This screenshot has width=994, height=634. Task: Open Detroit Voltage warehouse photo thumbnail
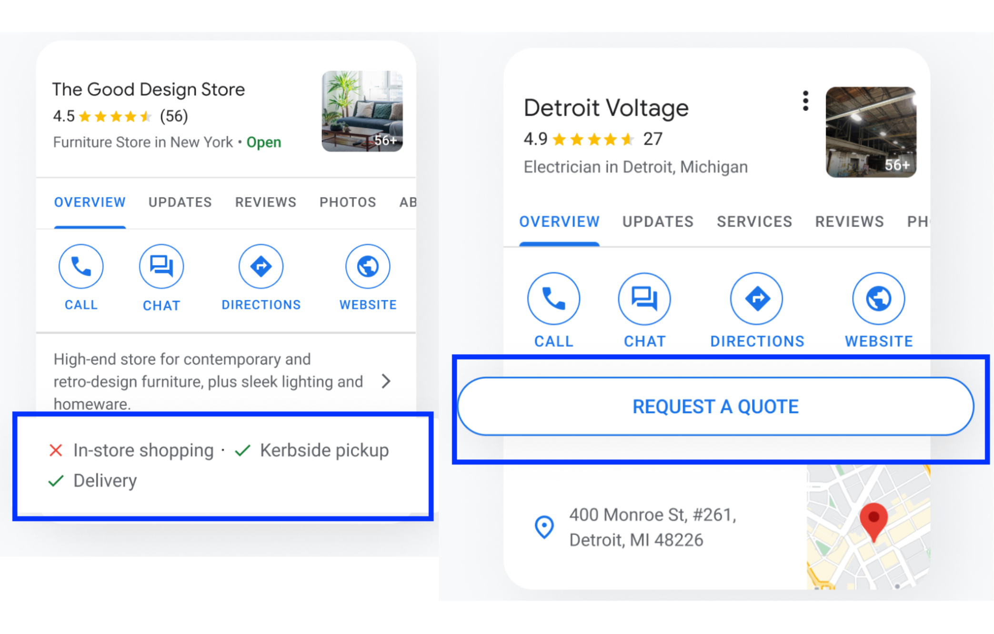pos(871,132)
